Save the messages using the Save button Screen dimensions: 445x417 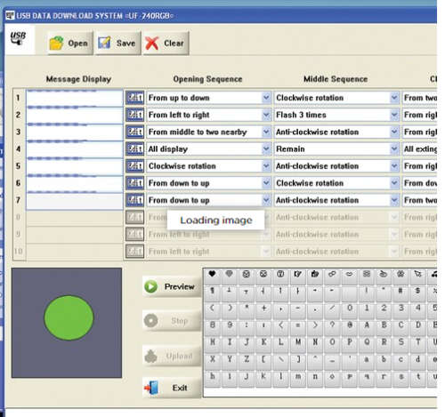pyautogui.click(x=117, y=44)
